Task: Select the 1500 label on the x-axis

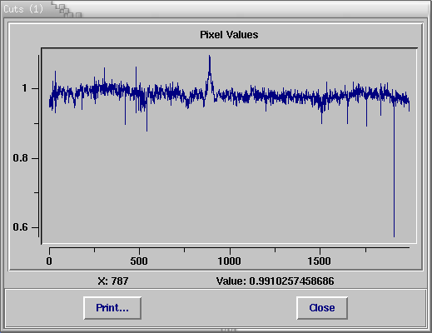Action: (x=319, y=261)
